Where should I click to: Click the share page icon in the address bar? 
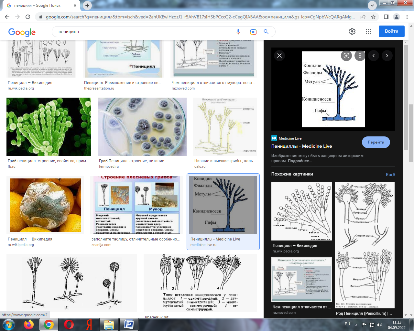(x=363, y=17)
